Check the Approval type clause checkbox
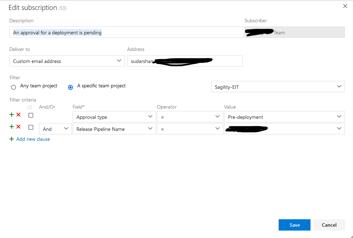353x238 pixels. (31, 115)
